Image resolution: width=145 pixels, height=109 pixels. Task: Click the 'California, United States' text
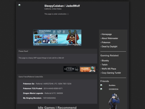[53, 9]
